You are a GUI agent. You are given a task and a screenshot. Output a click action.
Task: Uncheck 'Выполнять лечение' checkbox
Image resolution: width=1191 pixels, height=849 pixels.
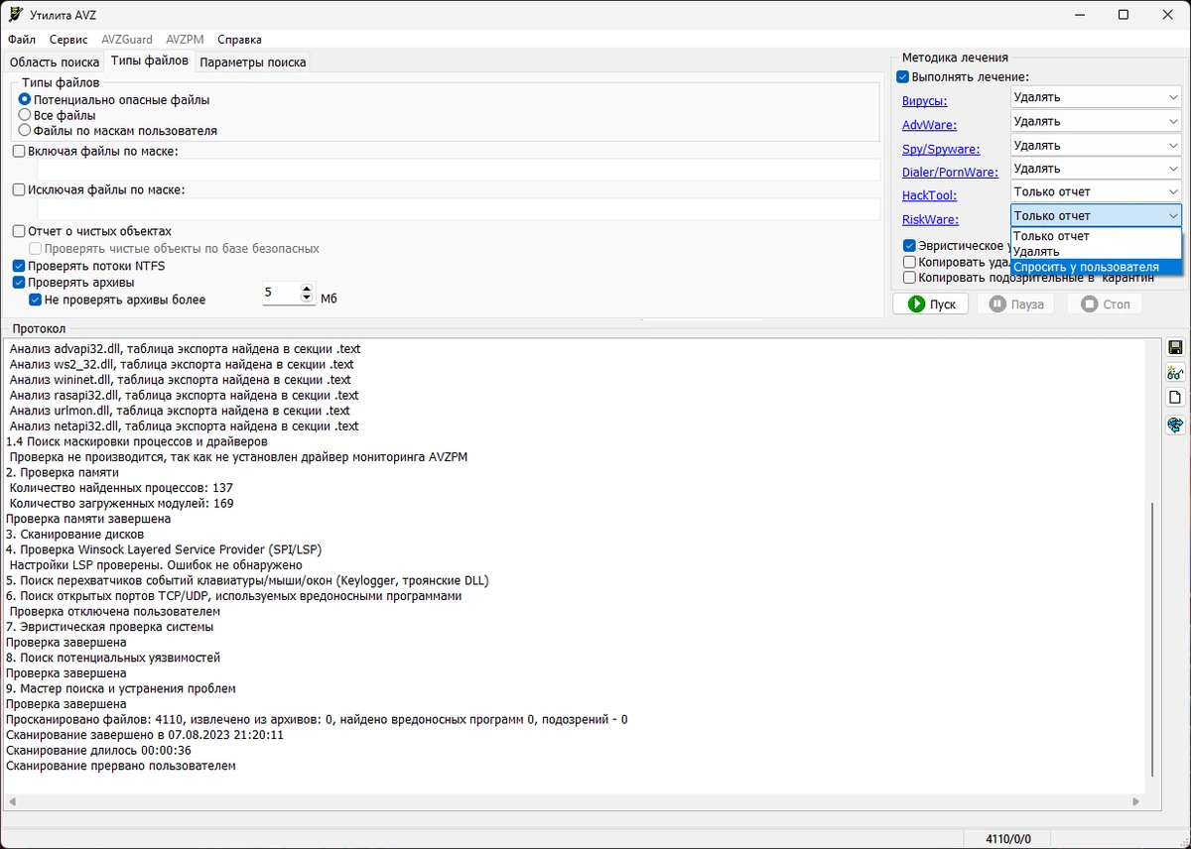click(x=902, y=76)
